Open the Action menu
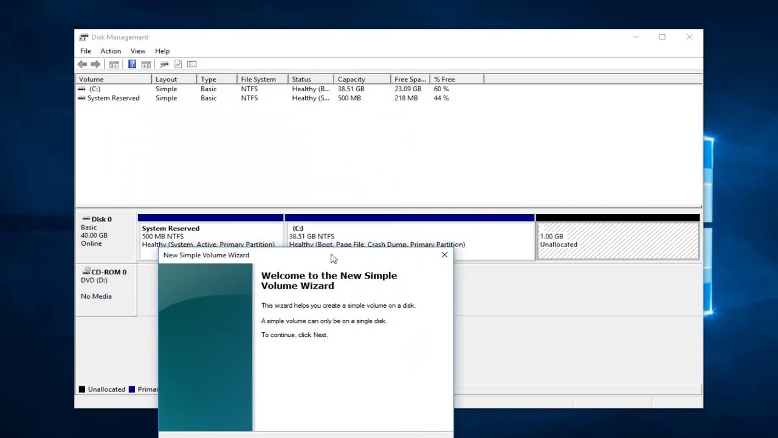This screenshot has height=438, width=778. point(111,51)
